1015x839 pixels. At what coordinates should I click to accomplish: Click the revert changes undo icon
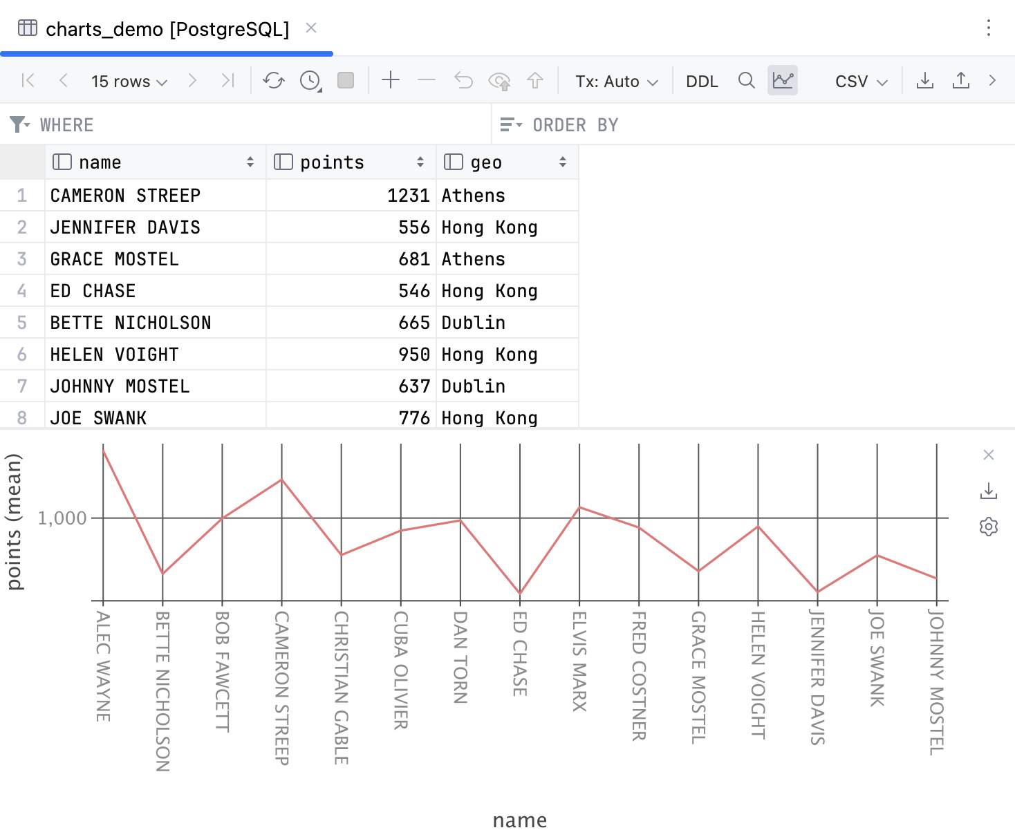click(x=463, y=80)
